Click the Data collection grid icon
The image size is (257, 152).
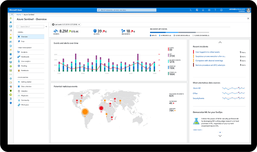19,86
